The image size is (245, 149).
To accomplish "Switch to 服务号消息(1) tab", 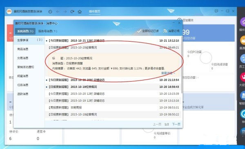I will click(48, 31).
